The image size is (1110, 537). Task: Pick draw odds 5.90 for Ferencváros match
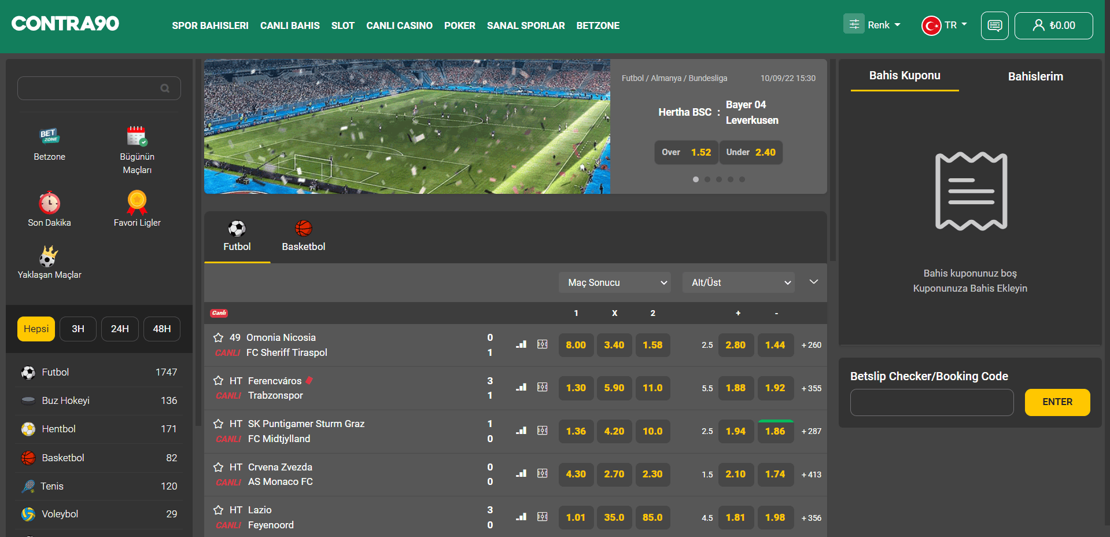[x=614, y=388]
